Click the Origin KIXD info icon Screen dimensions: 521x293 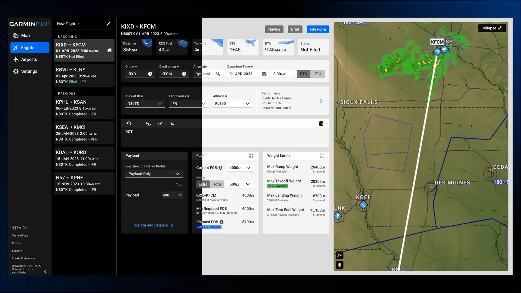[x=150, y=74]
